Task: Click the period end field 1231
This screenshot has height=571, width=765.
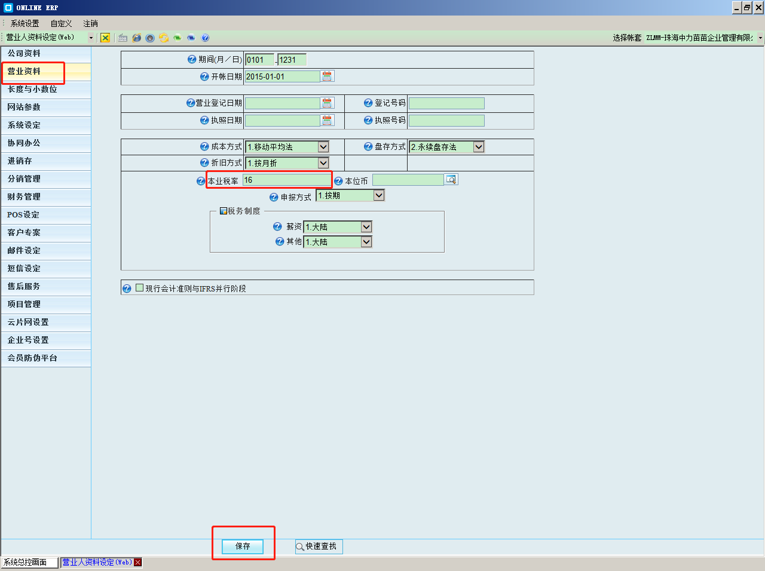Action: click(x=292, y=60)
